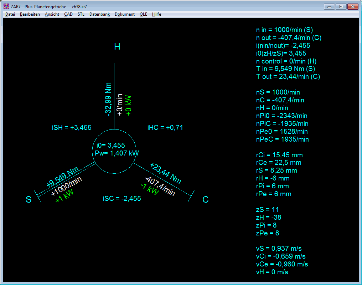362x285 pixels.
Task: Click the 'rPi = 6 mm' value
Action: pos(273,186)
